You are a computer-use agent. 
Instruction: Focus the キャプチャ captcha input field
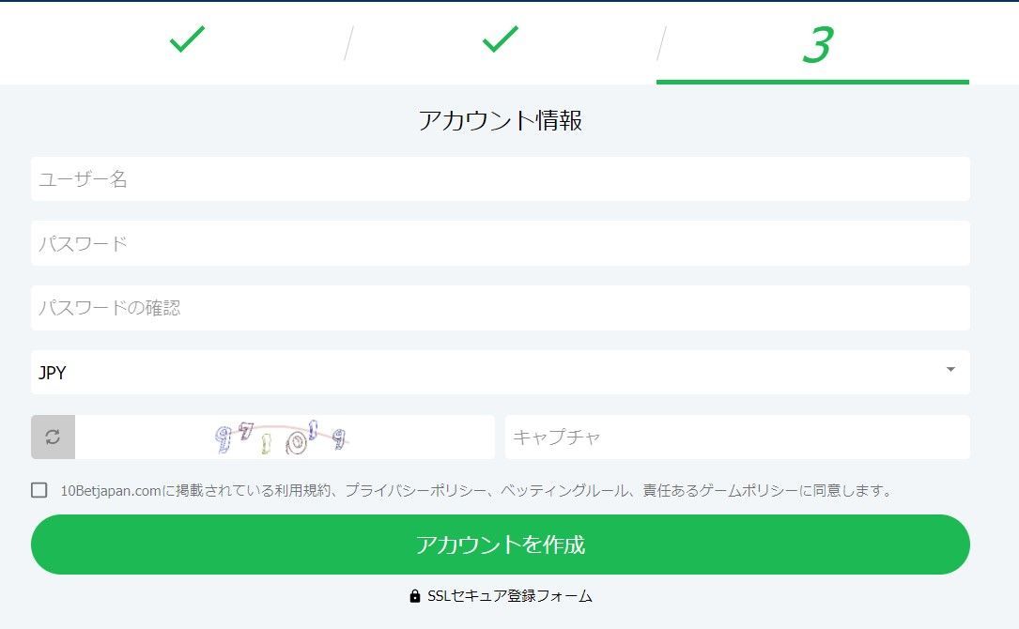click(737, 437)
